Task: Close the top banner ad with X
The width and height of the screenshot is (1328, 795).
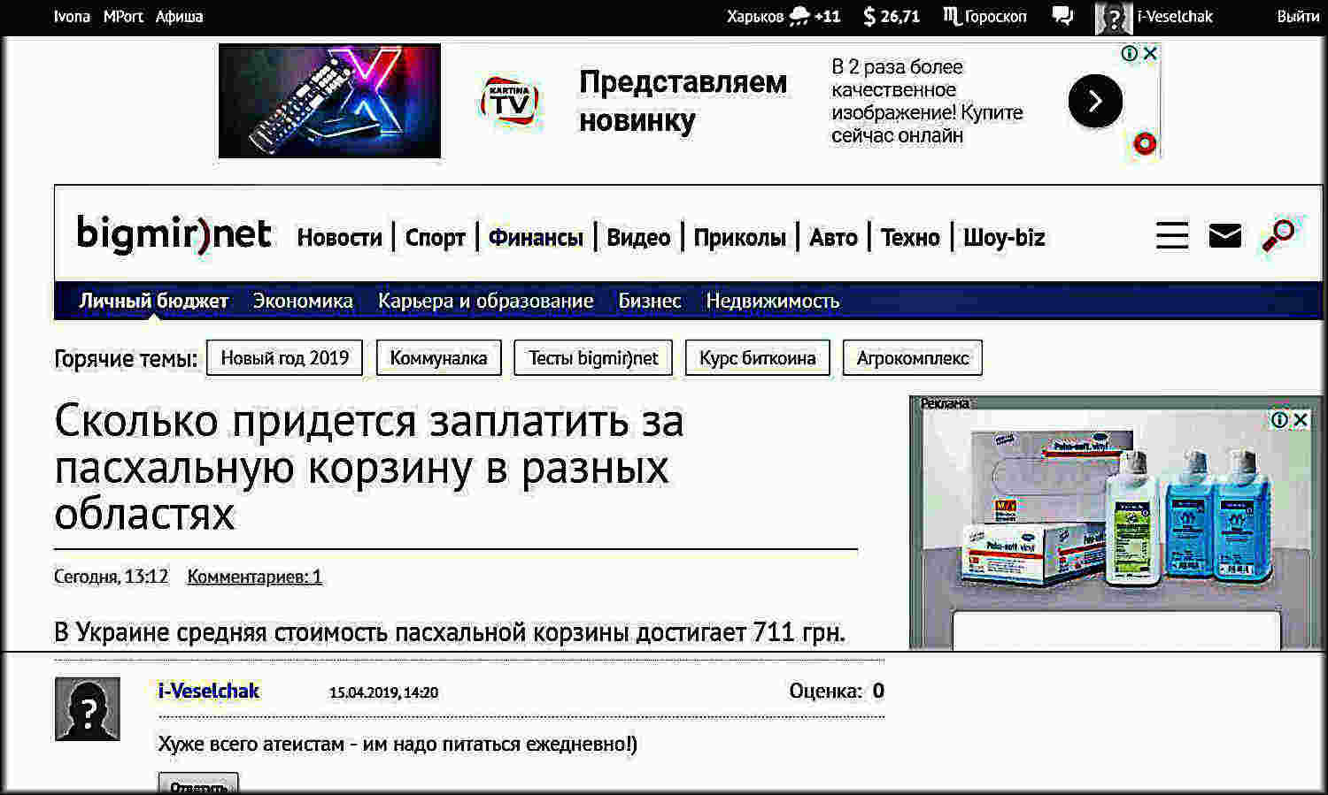Action: coord(1150,53)
